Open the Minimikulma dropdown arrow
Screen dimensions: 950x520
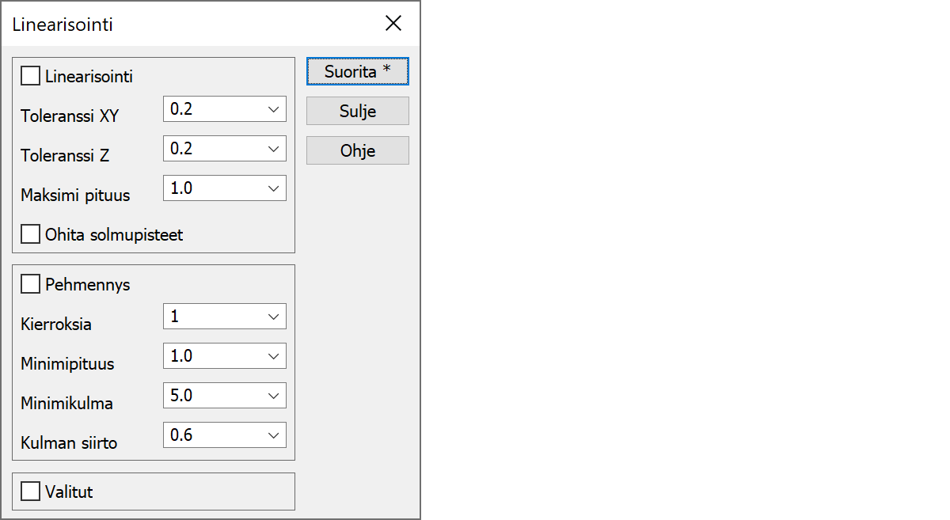[x=274, y=396]
